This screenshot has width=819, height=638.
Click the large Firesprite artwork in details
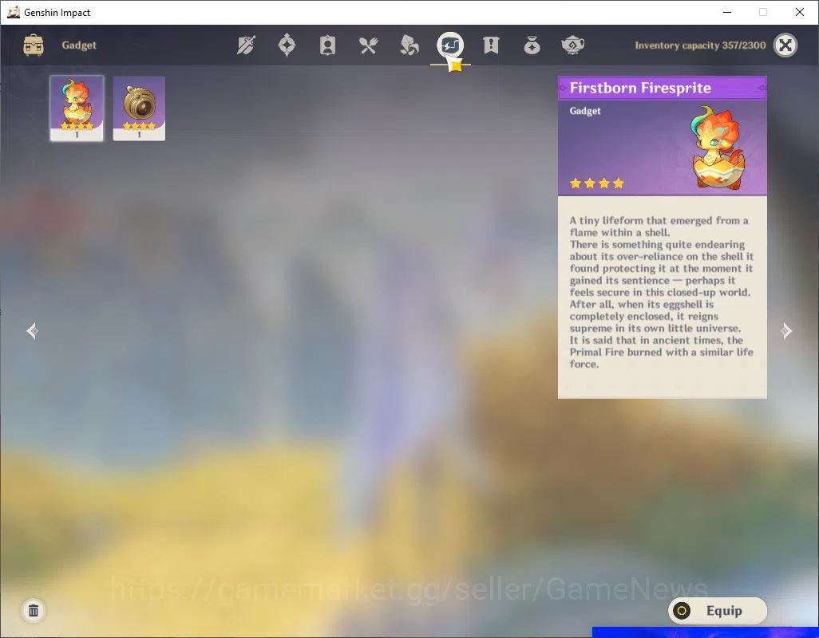(717, 148)
